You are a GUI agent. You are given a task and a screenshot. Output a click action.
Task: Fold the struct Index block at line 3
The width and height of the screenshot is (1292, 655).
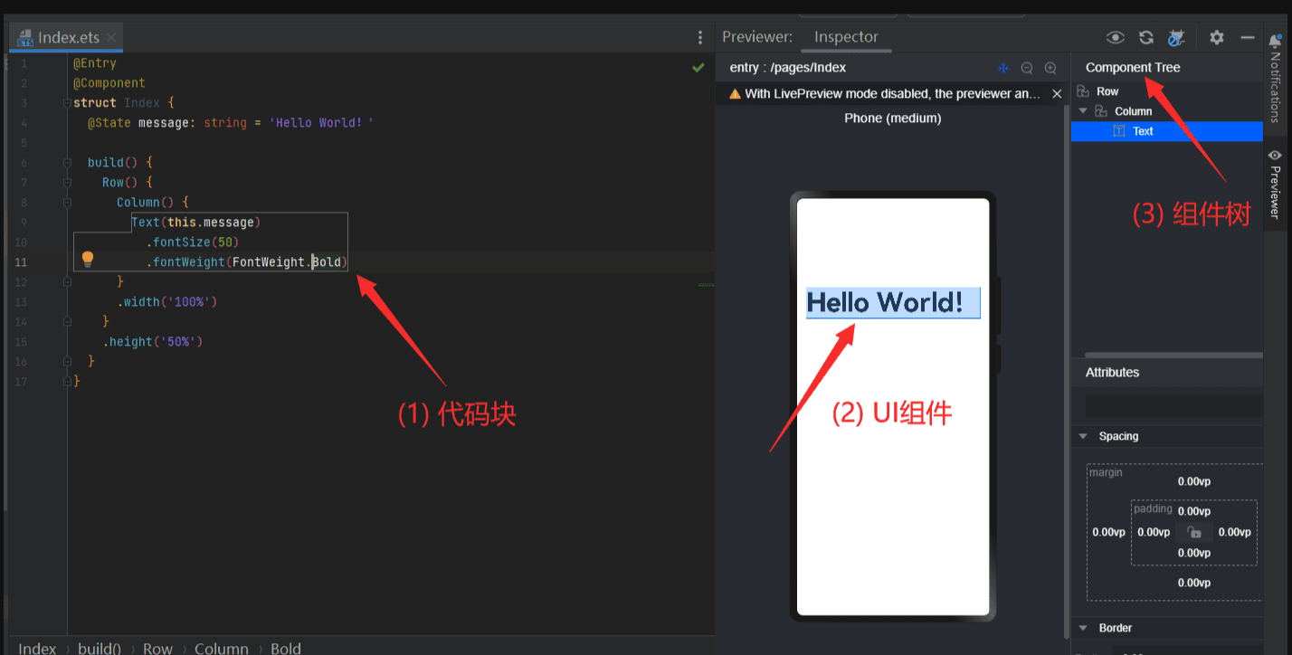[67, 103]
